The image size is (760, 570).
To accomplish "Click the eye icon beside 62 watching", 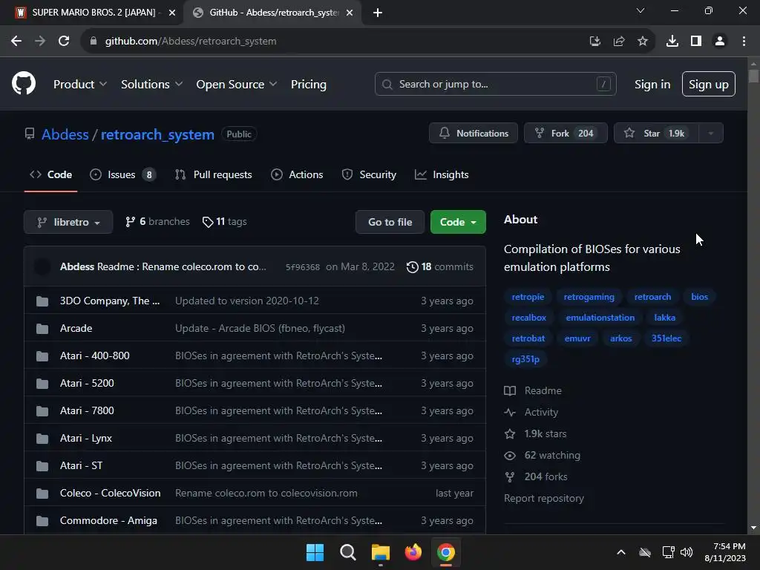I will 510,455.
